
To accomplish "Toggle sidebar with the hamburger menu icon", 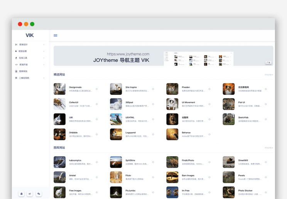I will click(56, 35).
